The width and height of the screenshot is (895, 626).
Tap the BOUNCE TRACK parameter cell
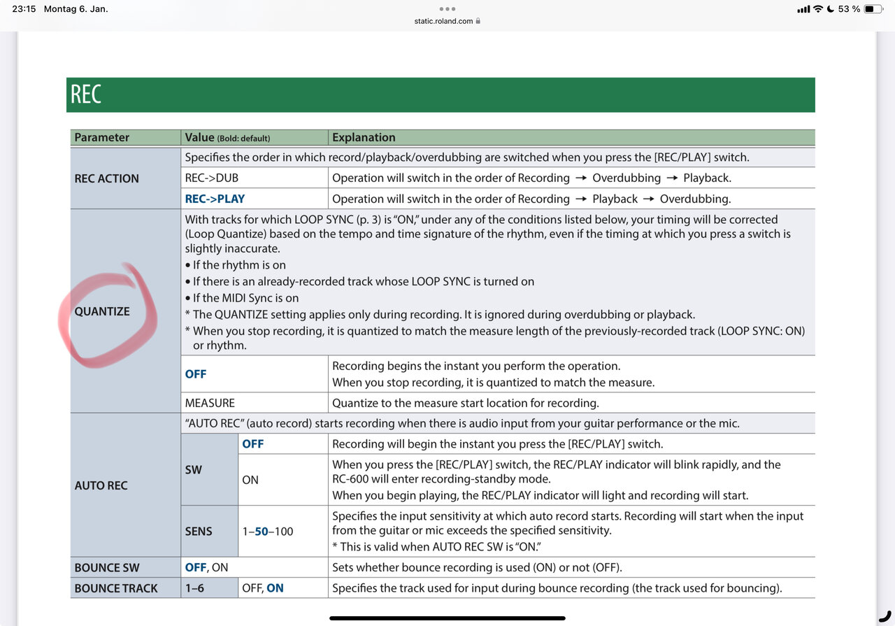pyautogui.click(x=125, y=588)
